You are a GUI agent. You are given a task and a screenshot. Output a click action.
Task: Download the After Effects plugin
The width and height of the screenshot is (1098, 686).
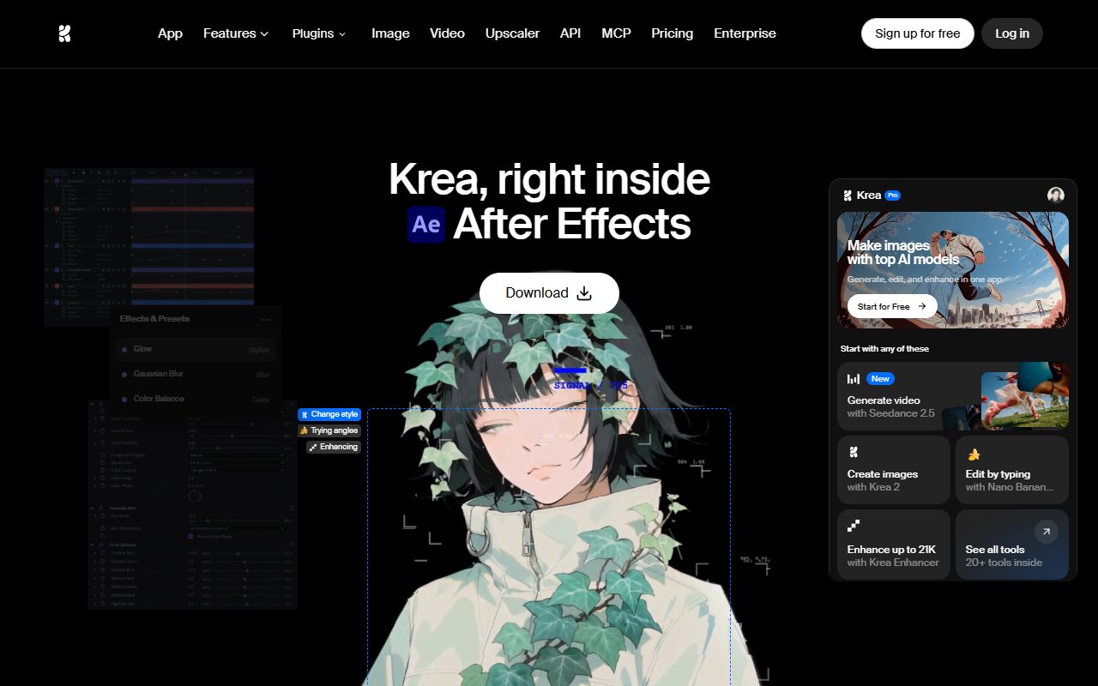point(549,293)
